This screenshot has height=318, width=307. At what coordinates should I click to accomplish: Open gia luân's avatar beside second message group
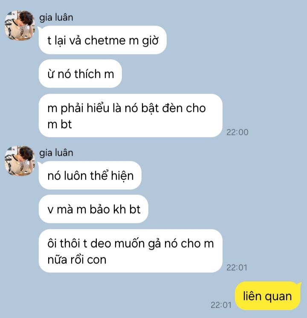20,160
